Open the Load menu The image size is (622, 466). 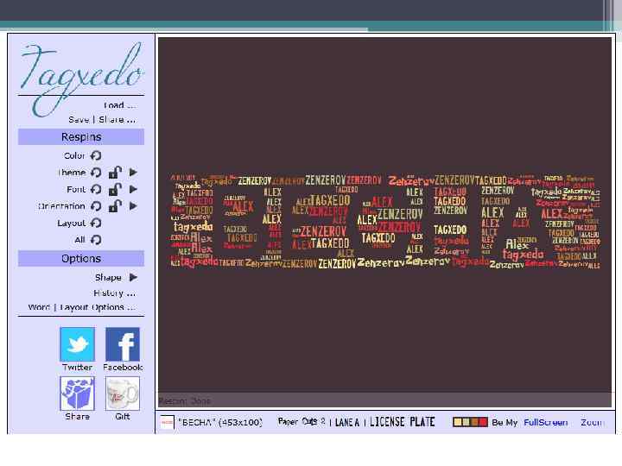coord(119,105)
